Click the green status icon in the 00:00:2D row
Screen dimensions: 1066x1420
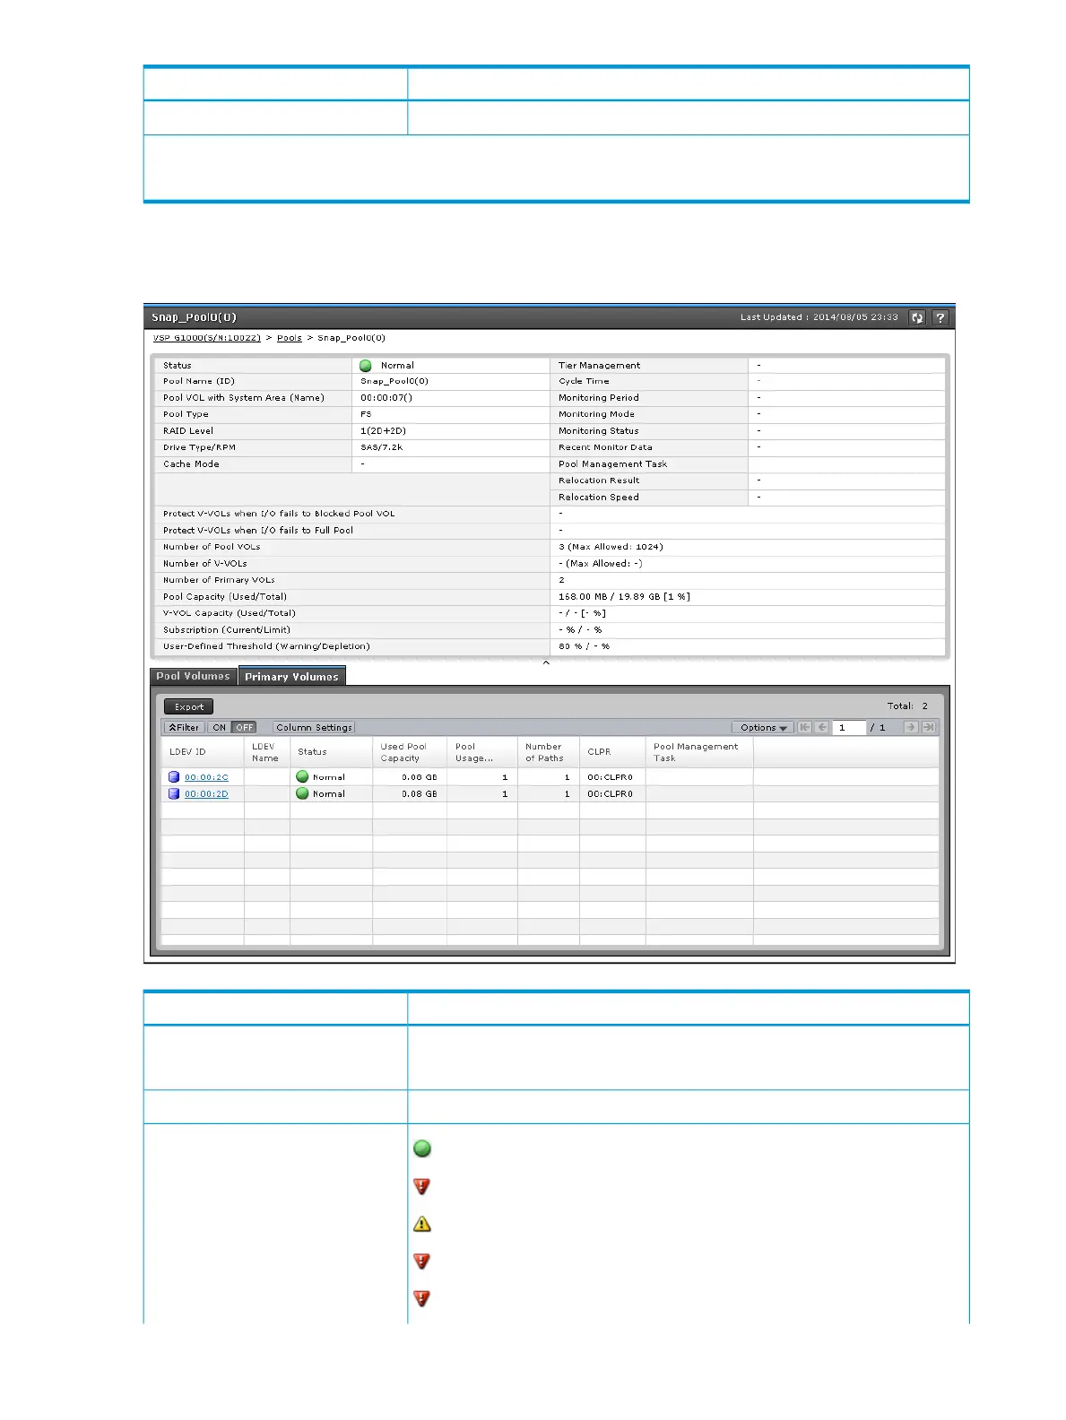click(x=302, y=793)
